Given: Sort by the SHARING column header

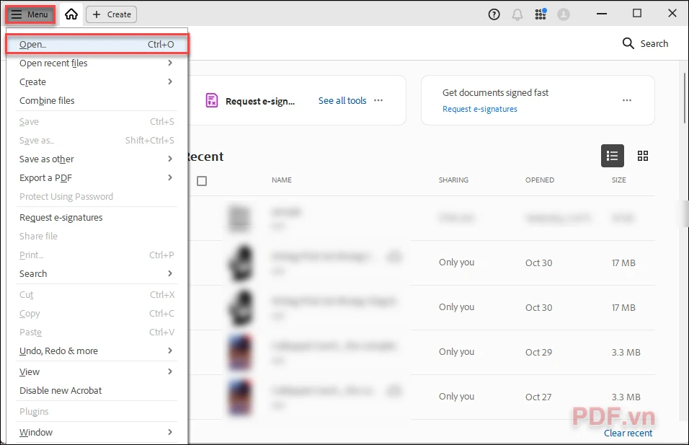Looking at the screenshot, I should click(453, 180).
